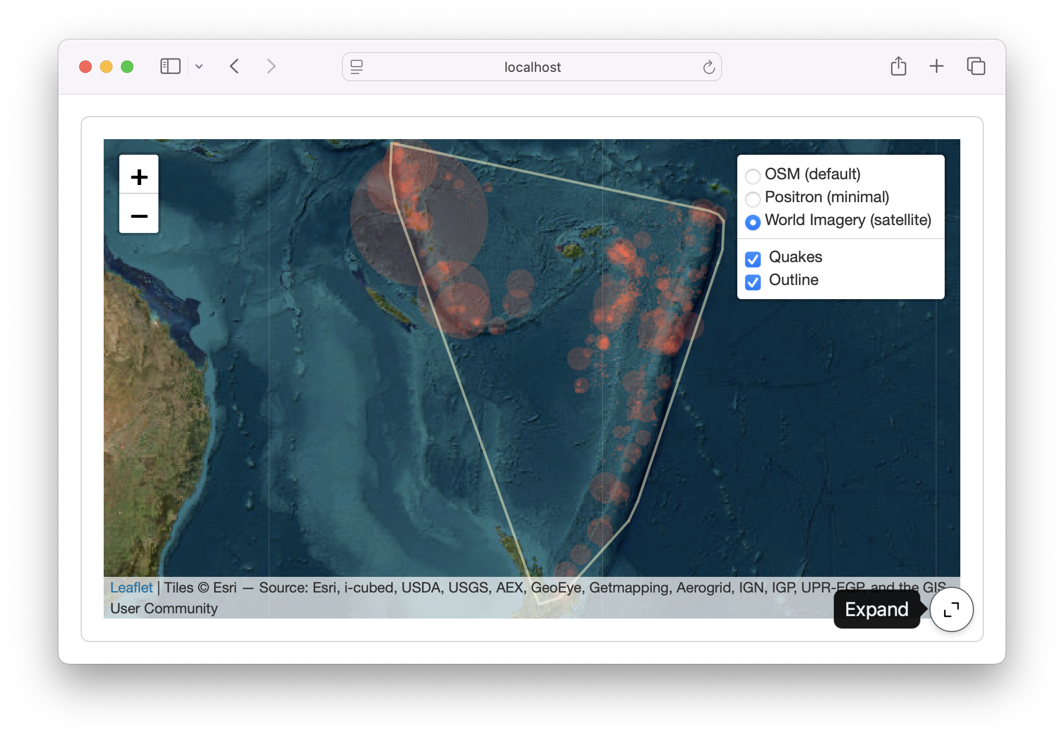Click the 'Tiles © Esri' attribution text

pyautogui.click(x=201, y=588)
